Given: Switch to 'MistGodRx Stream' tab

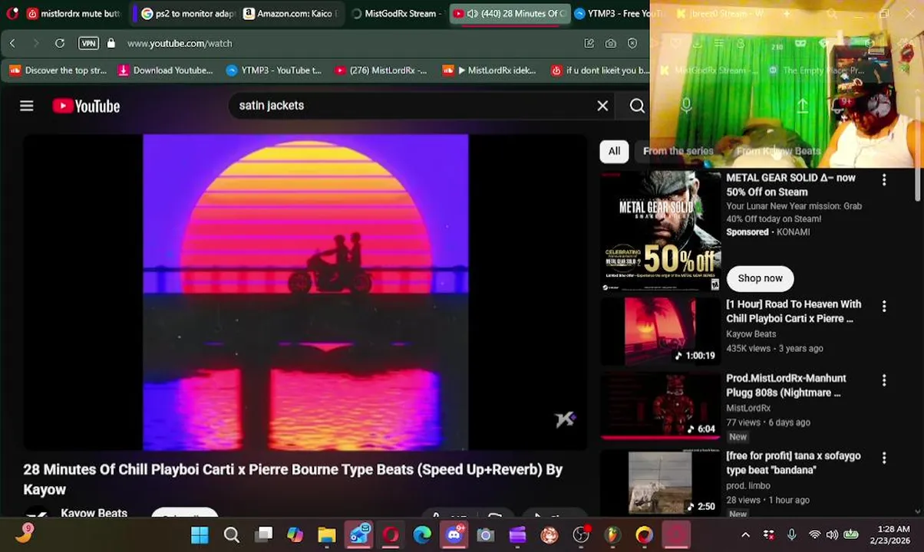Looking at the screenshot, I should pos(395,14).
